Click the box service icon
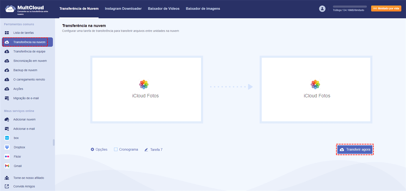The height and width of the screenshot is (191, 406). [x=7, y=138]
